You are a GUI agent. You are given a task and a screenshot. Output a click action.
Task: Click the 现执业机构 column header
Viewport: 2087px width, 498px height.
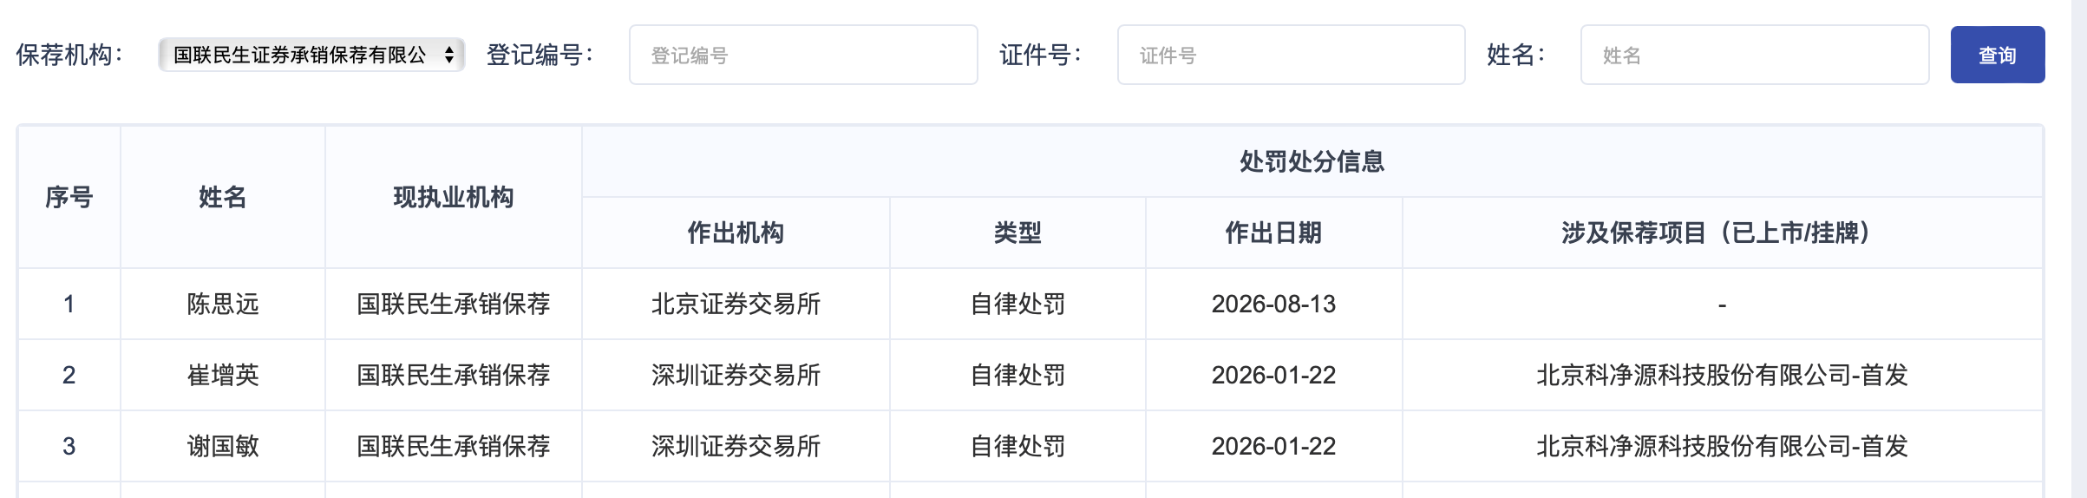(454, 197)
